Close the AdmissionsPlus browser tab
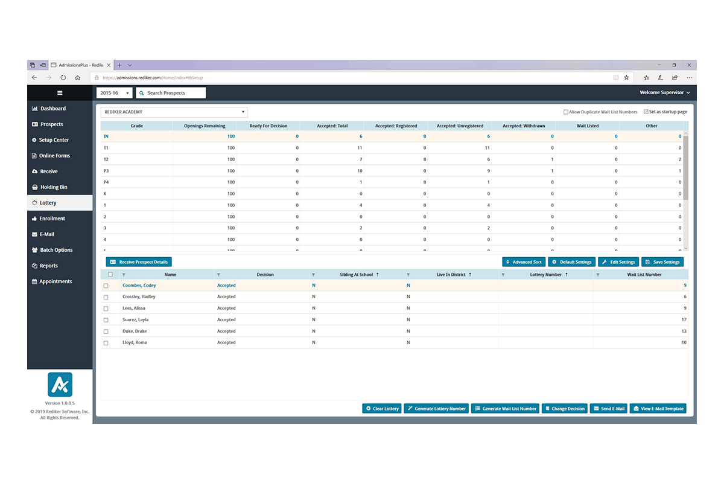The image size is (724, 483). click(110, 65)
